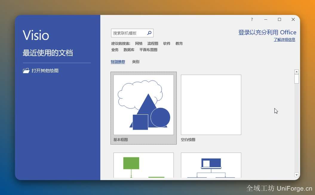Image resolution: width=315 pixels, height=195 pixels.
Task: Switch to the 特别推荐 tab
Action: pyautogui.click(x=118, y=62)
